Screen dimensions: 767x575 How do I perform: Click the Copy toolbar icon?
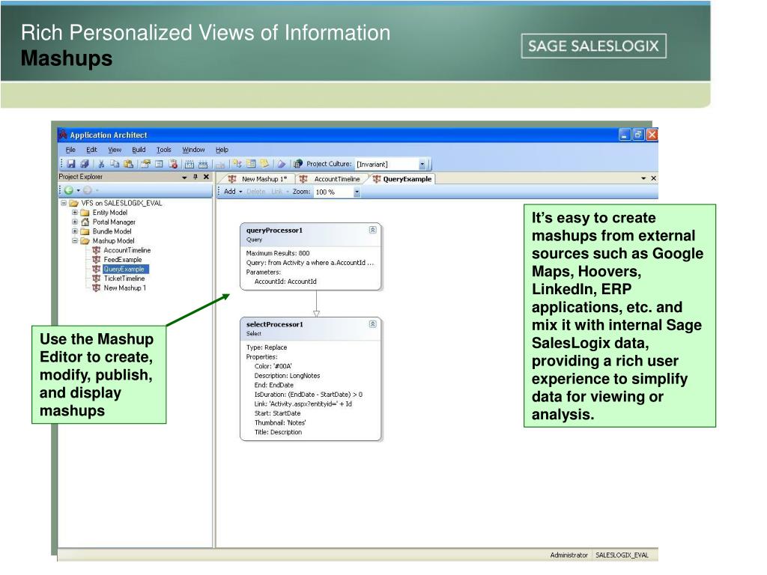115,164
